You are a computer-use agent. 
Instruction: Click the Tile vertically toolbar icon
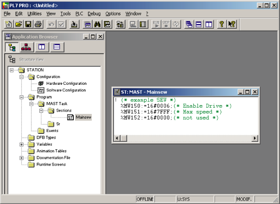point(208,24)
